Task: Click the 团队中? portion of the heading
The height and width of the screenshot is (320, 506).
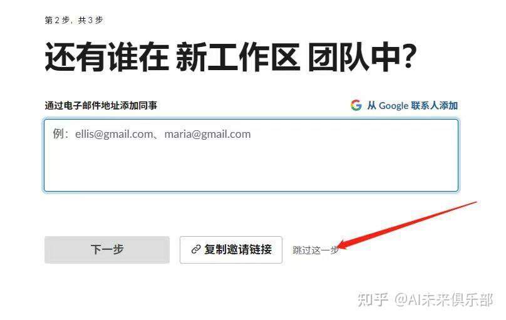Action: click(362, 57)
